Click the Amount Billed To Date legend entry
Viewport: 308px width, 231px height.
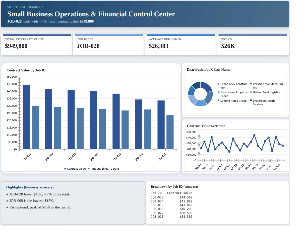(103, 169)
